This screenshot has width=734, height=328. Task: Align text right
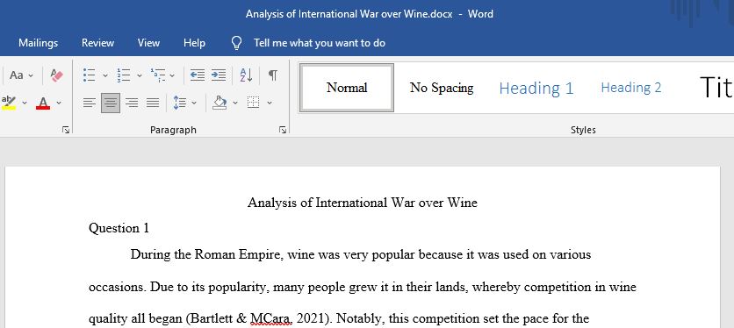tap(132, 103)
